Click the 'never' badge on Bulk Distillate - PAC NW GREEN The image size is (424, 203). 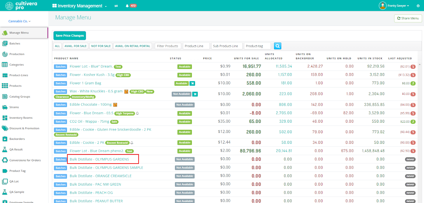coord(410,184)
